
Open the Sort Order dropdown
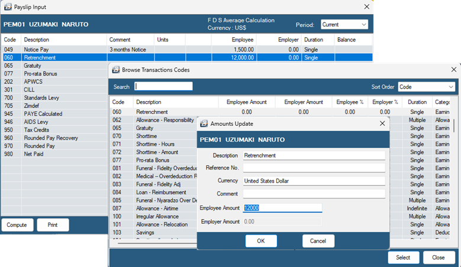coord(426,87)
